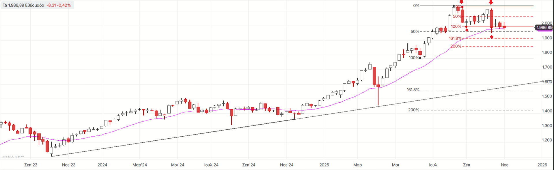Click the Εβδομάδα timeframe label
The height and width of the screenshot is (170, 554).
(x=35, y=5)
